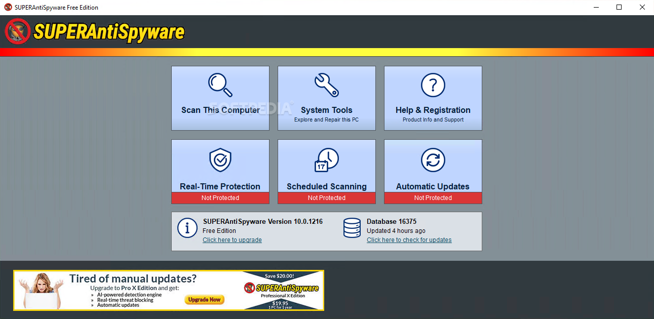Open Help & Registration label

coord(433,110)
